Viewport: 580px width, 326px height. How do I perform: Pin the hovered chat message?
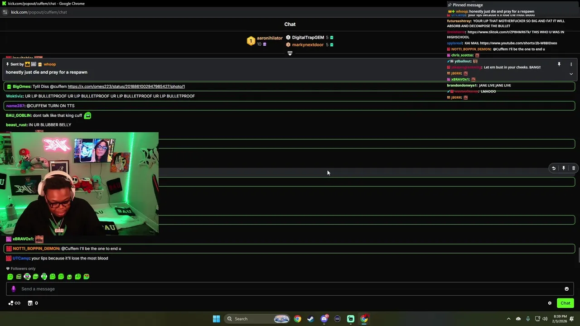click(564, 168)
